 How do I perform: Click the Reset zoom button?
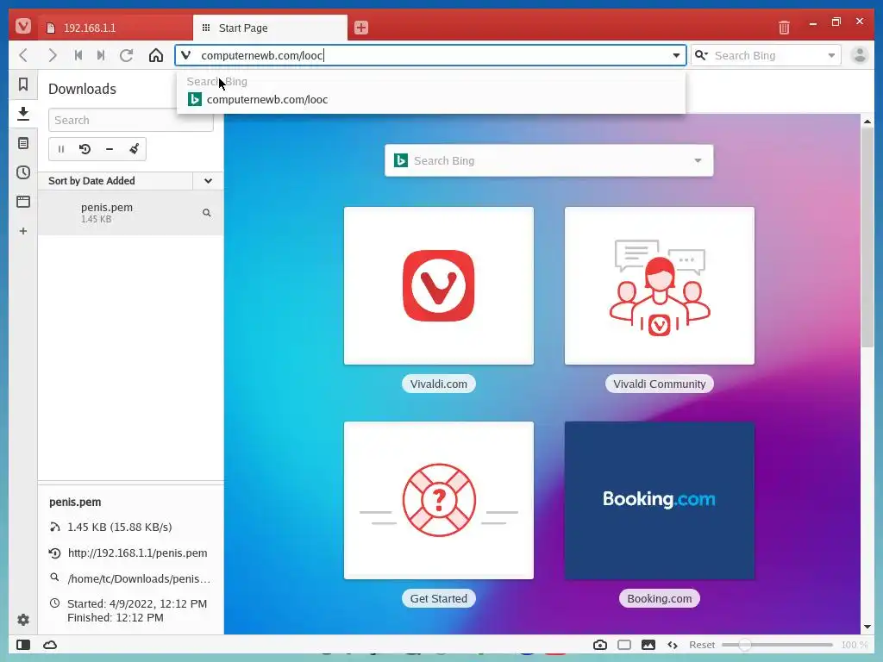(702, 645)
